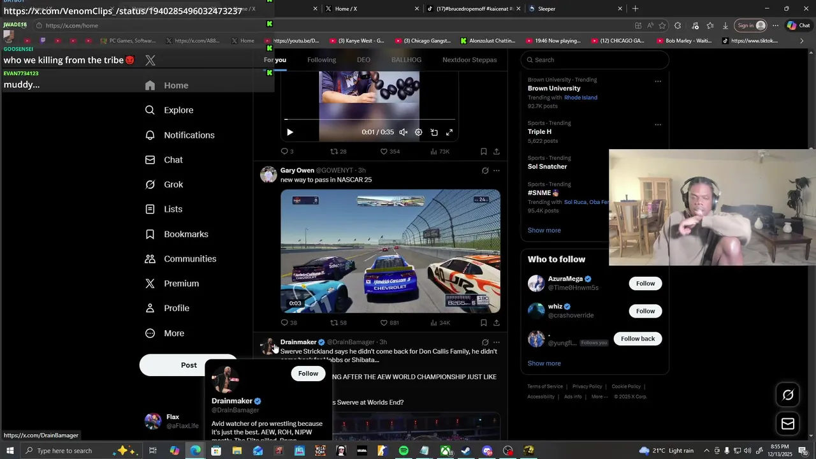
Task: Play the top video in the feed
Action: [289, 132]
